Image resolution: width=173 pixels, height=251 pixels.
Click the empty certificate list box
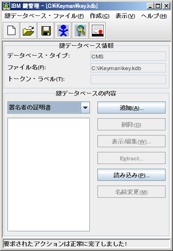(48, 175)
